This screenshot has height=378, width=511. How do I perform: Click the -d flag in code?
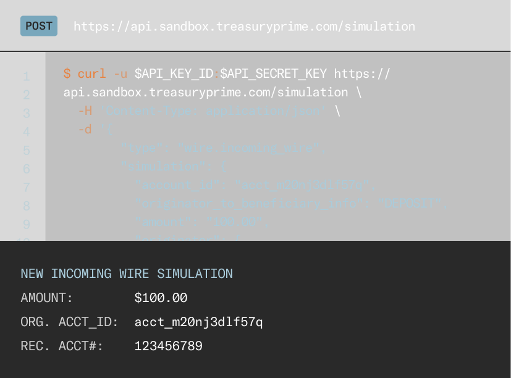[x=85, y=130]
